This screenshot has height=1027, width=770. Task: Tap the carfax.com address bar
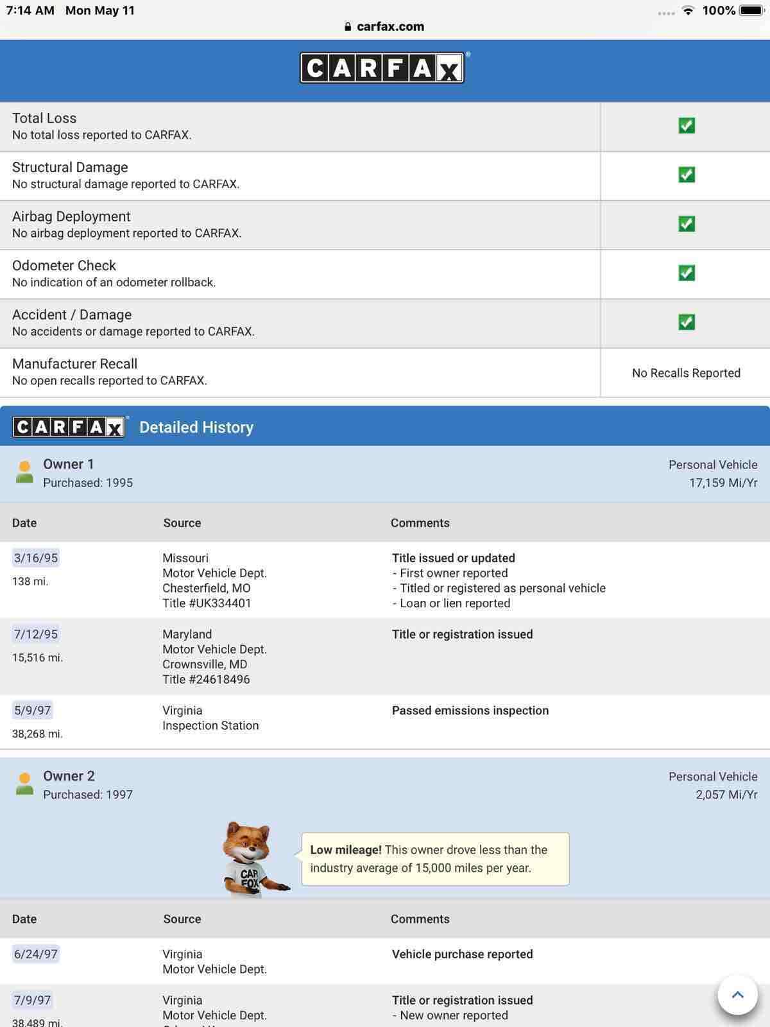(384, 26)
